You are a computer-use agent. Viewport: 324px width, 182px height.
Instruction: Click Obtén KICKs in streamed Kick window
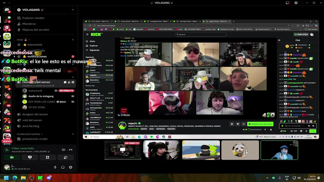tap(301, 34)
